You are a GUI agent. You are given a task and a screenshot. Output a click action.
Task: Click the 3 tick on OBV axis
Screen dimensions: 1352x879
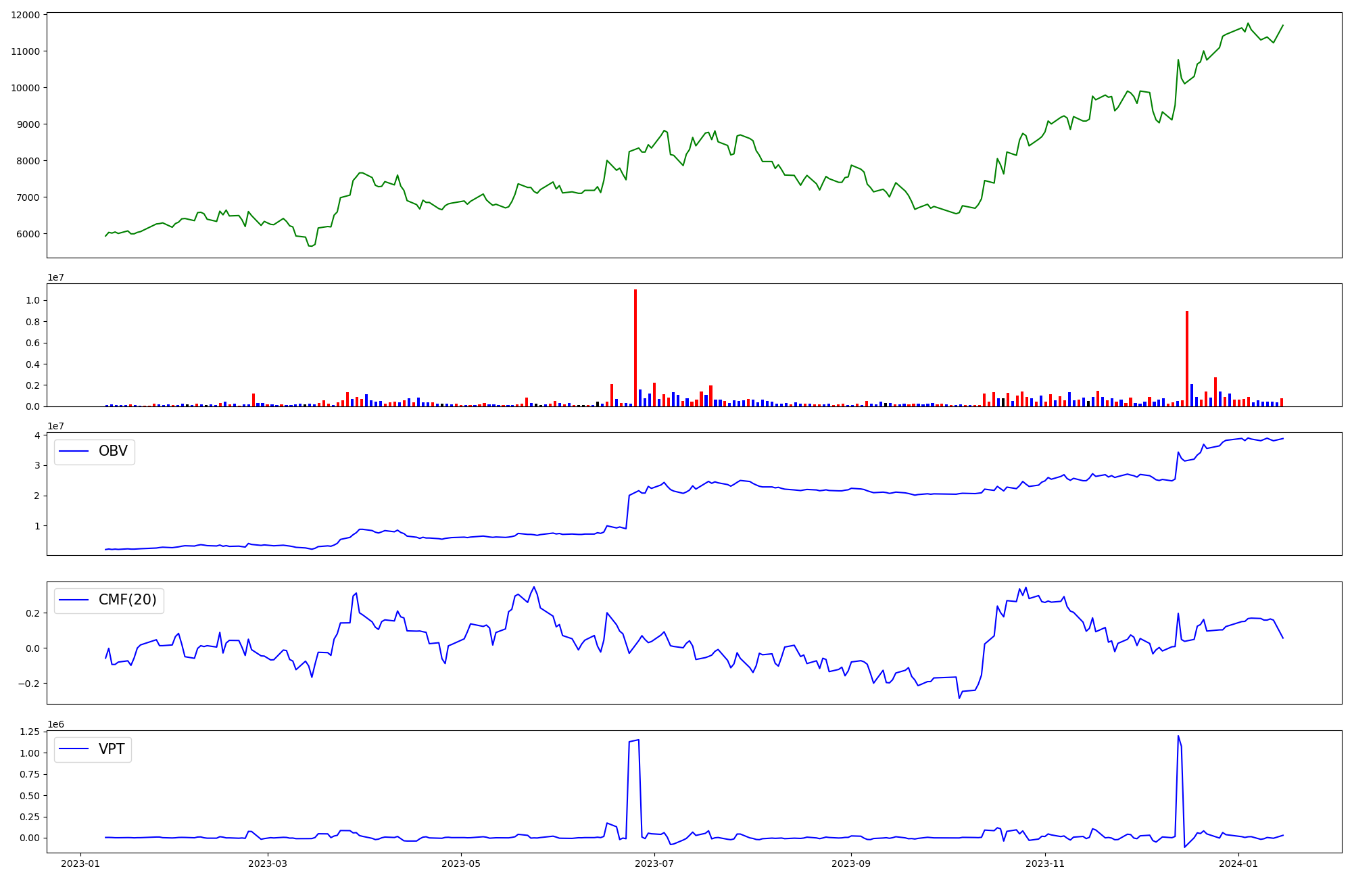(x=37, y=465)
